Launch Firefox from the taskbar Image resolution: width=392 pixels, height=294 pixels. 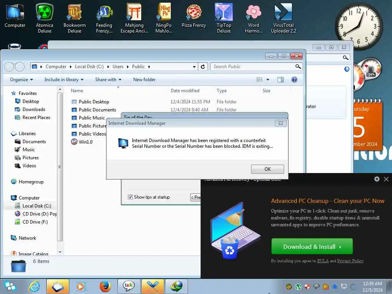(x=105, y=286)
